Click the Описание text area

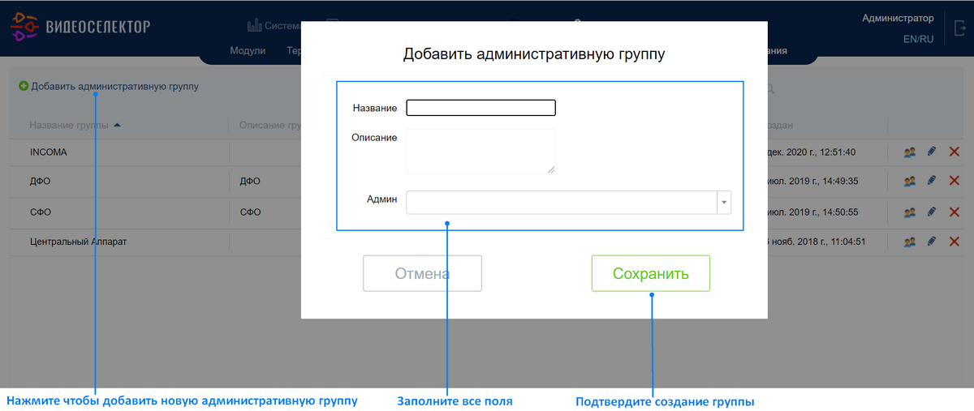(x=481, y=152)
